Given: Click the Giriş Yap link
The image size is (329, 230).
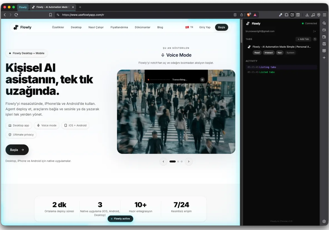Looking at the screenshot, I should [x=205, y=27].
